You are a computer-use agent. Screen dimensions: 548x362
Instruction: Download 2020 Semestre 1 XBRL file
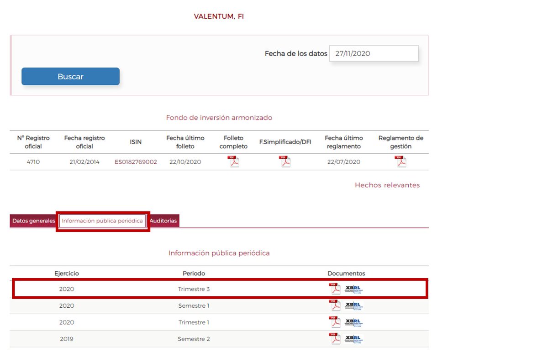pyautogui.click(x=354, y=306)
